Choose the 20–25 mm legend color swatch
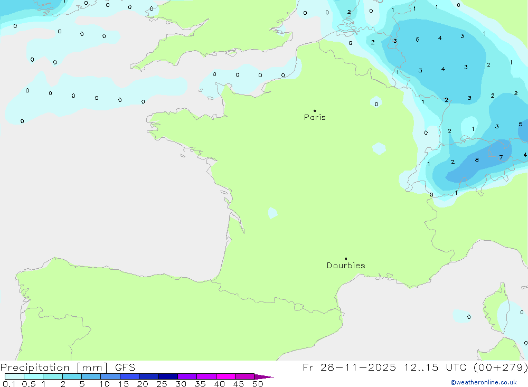This screenshot has width=528, height=387. click(x=149, y=376)
